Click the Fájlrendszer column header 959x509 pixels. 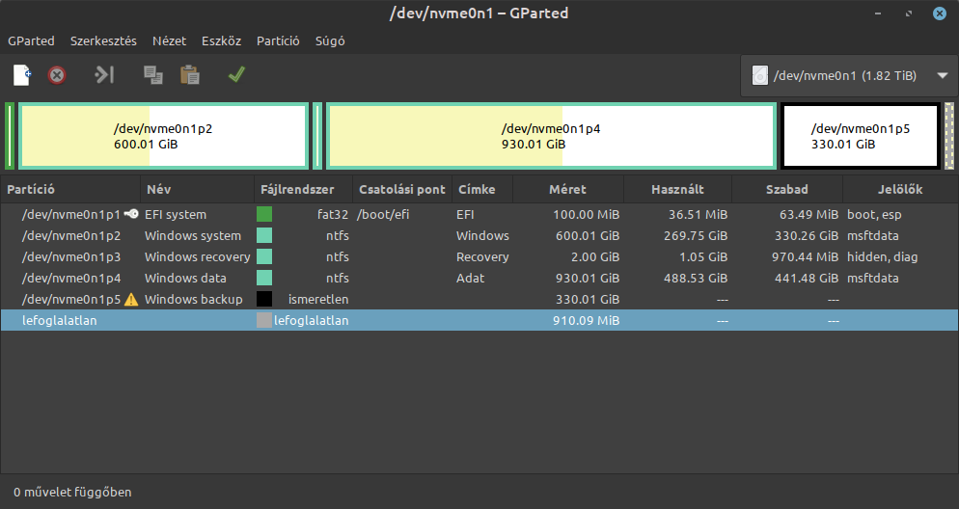303,189
